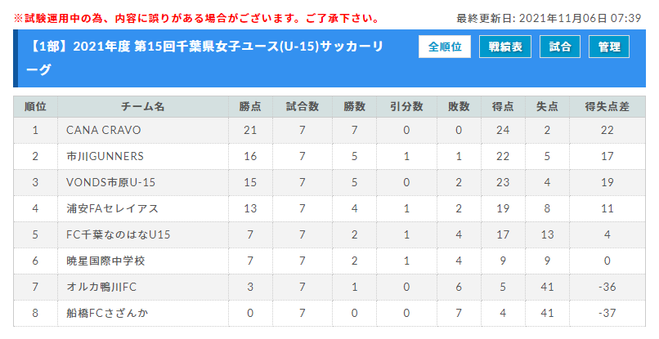
Task: Open the 浦安FAセレイアス team entry
Action: 112,208
